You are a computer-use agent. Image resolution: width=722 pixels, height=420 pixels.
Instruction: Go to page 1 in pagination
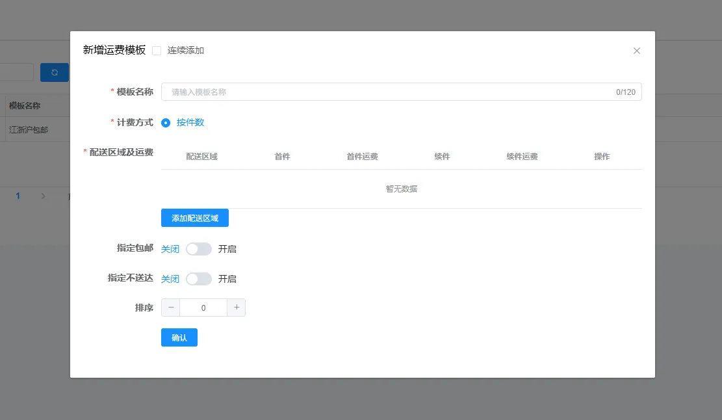click(18, 196)
